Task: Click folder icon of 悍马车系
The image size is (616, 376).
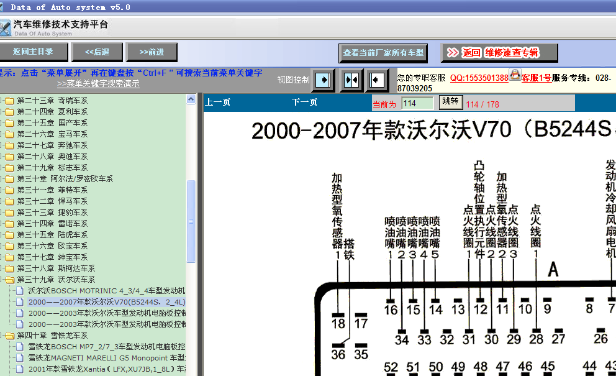Action: [9, 202]
